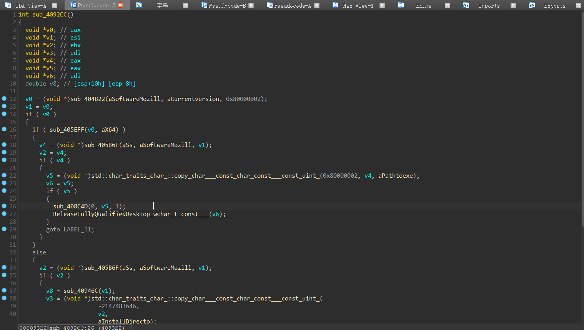This screenshot has height=330, width=584.
Task: Close the Enums tab
Action: click(x=448, y=5)
